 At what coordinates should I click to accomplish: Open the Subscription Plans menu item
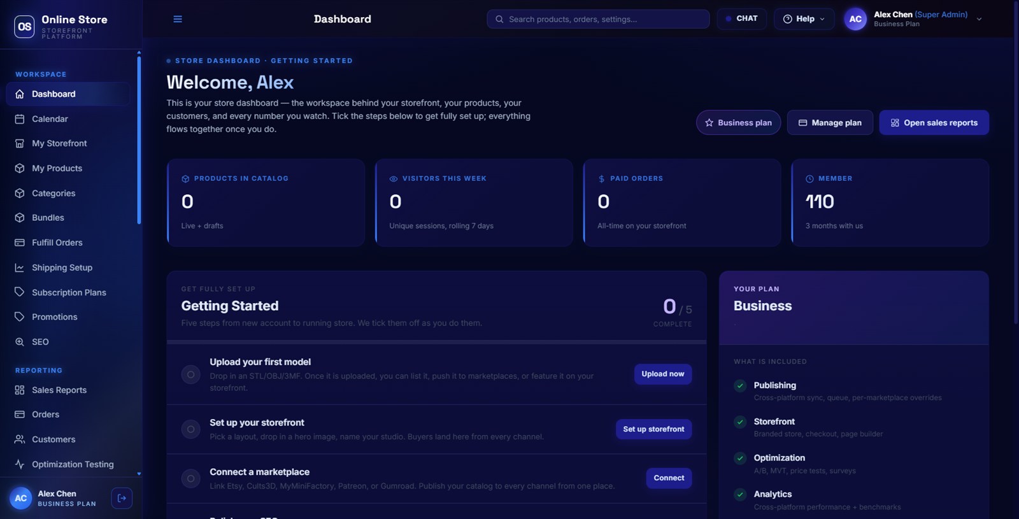tap(68, 292)
